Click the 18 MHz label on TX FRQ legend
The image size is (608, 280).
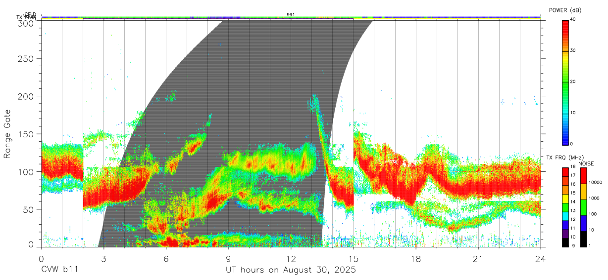click(573, 167)
